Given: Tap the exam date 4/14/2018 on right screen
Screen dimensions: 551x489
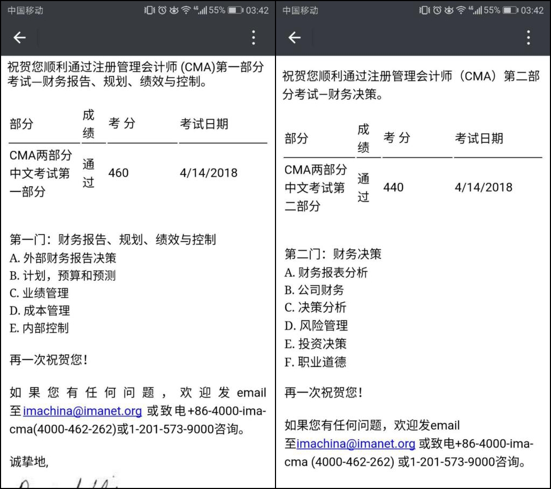Looking at the screenshot, I should tap(484, 187).
